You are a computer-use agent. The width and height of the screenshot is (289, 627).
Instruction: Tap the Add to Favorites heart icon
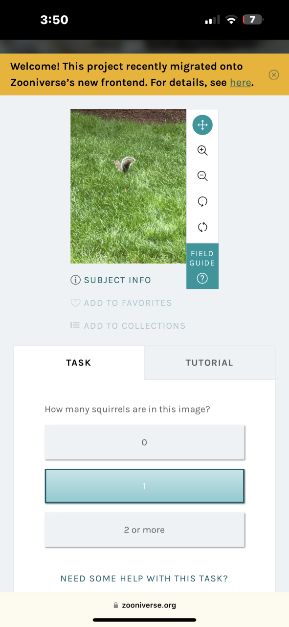(75, 303)
